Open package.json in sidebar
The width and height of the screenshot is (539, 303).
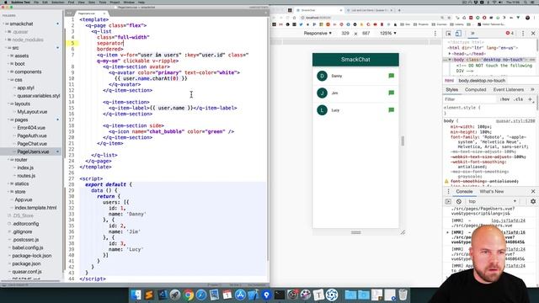26,263
